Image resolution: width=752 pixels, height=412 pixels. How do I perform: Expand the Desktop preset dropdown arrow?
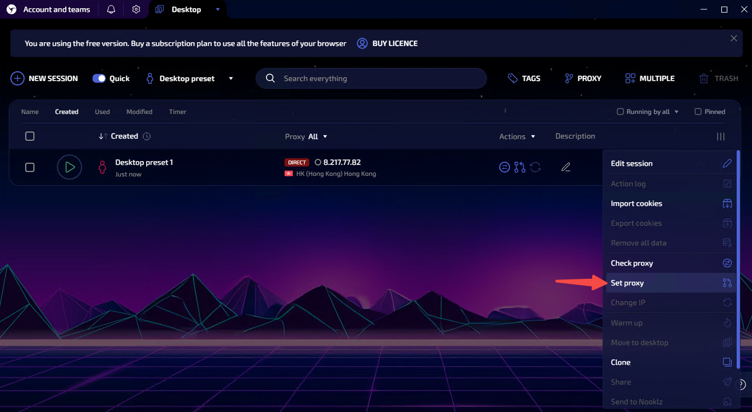point(231,78)
